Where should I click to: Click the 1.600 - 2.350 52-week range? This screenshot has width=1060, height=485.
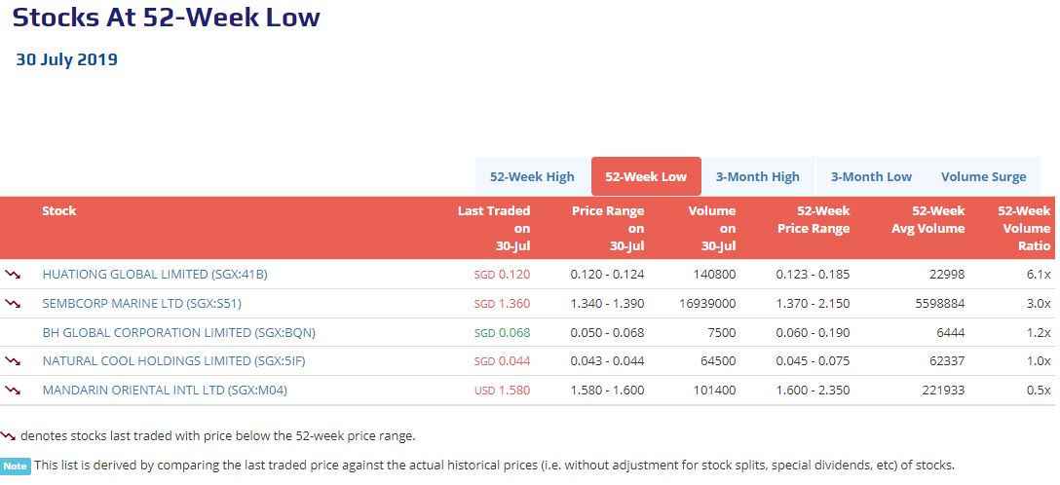coord(813,390)
